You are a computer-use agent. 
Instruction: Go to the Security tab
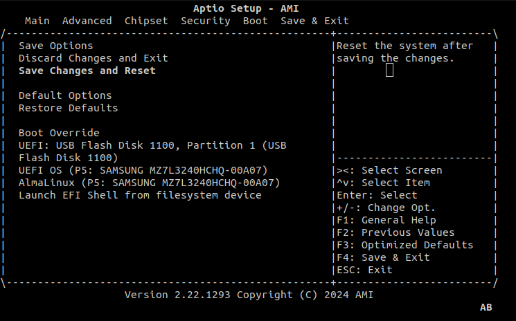click(x=205, y=21)
